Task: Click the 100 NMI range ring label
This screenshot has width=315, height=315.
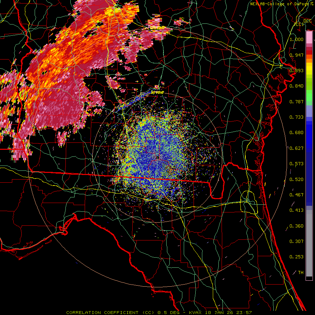Action: click(x=157, y=28)
